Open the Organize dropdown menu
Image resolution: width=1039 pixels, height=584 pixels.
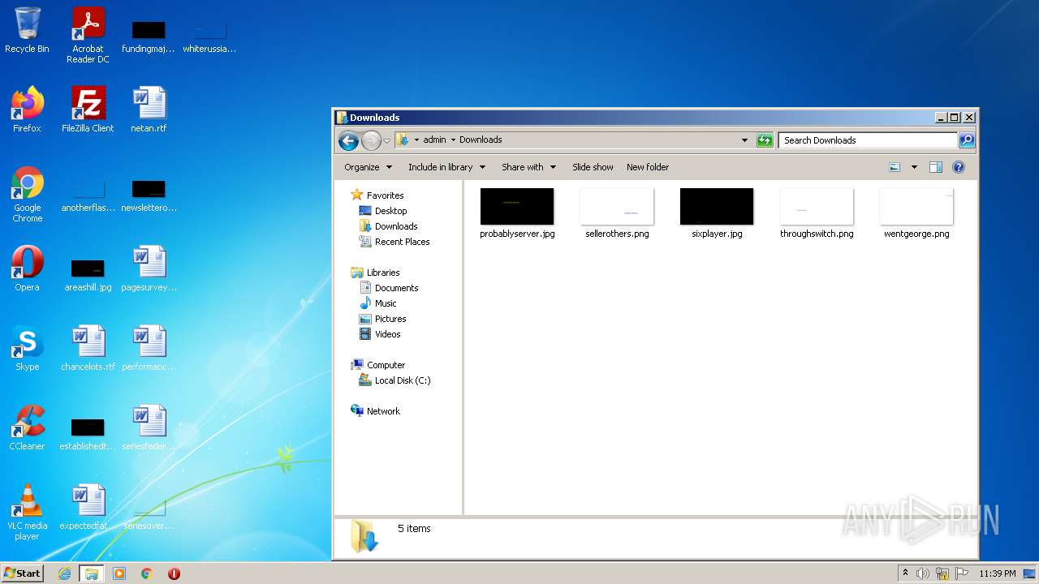point(368,167)
